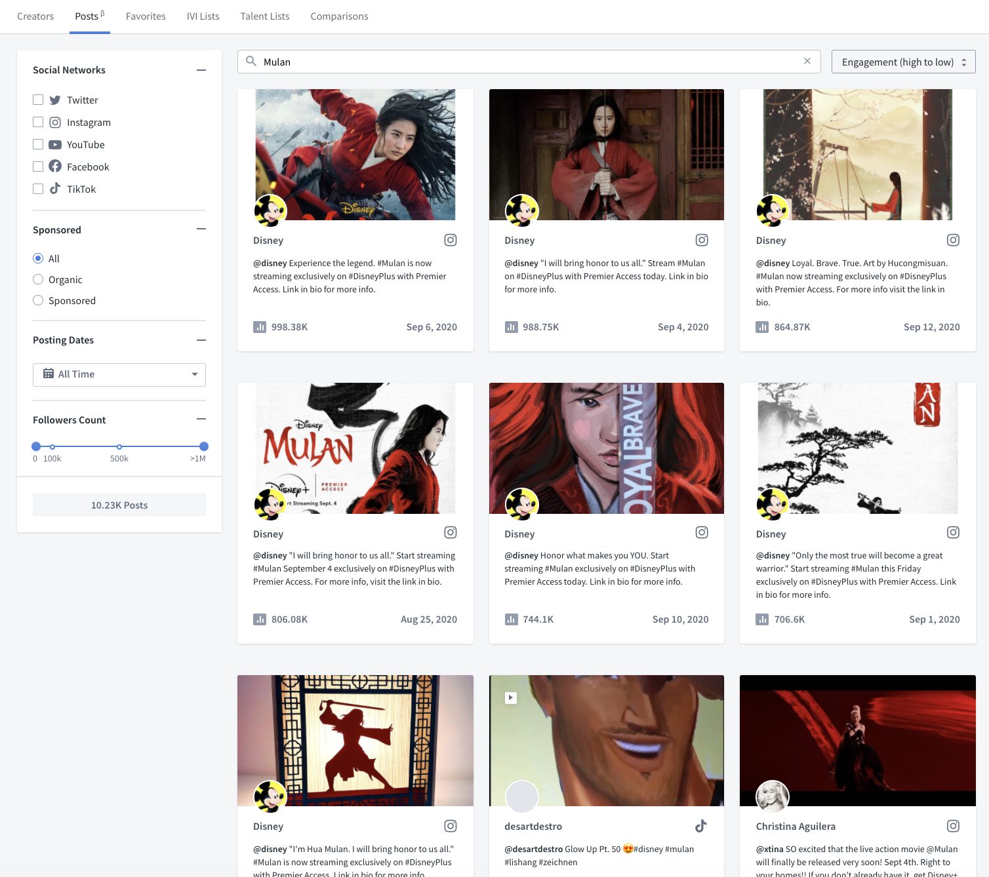Screen dimensions: 989x877
Task: Click the Mulan search input field
Action: pos(529,62)
